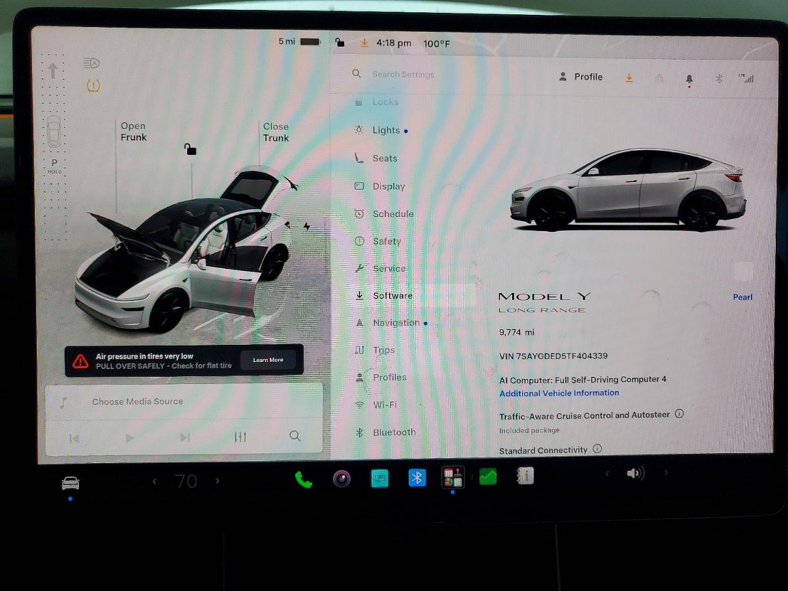
Task: Show info for Standard Connectivity
Action: (x=597, y=449)
